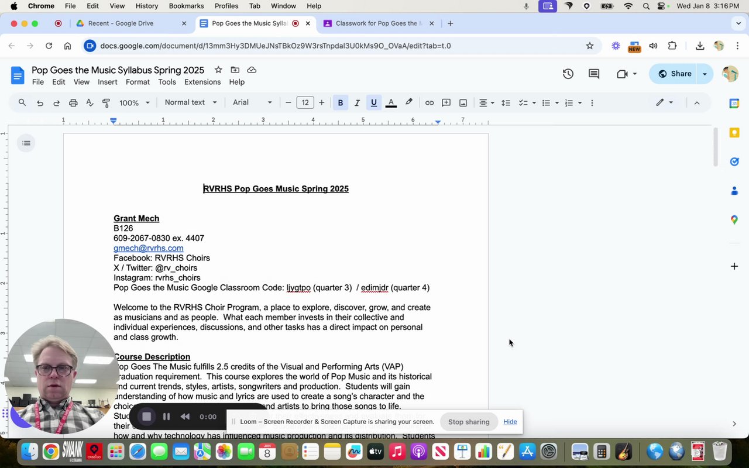Image resolution: width=749 pixels, height=468 pixels.
Task: Add a comment using the toolbar icon
Action: click(x=446, y=103)
